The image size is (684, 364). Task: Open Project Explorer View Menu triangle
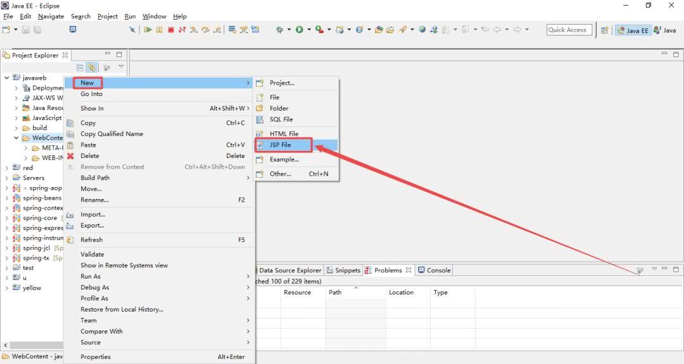tap(121, 66)
